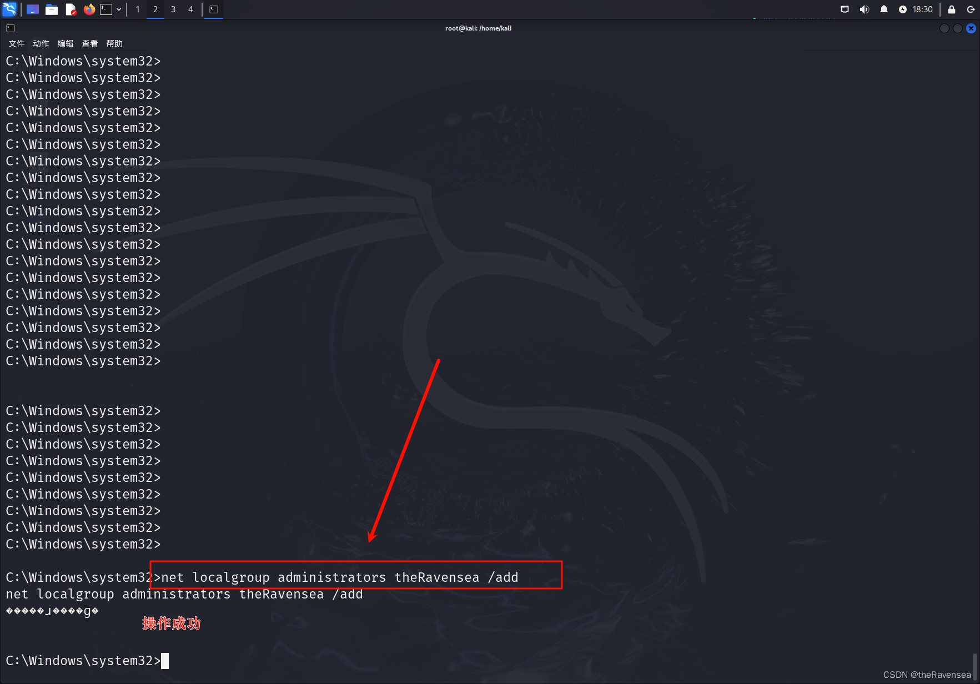Open the 帮助 menu
The width and height of the screenshot is (980, 684).
point(114,44)
